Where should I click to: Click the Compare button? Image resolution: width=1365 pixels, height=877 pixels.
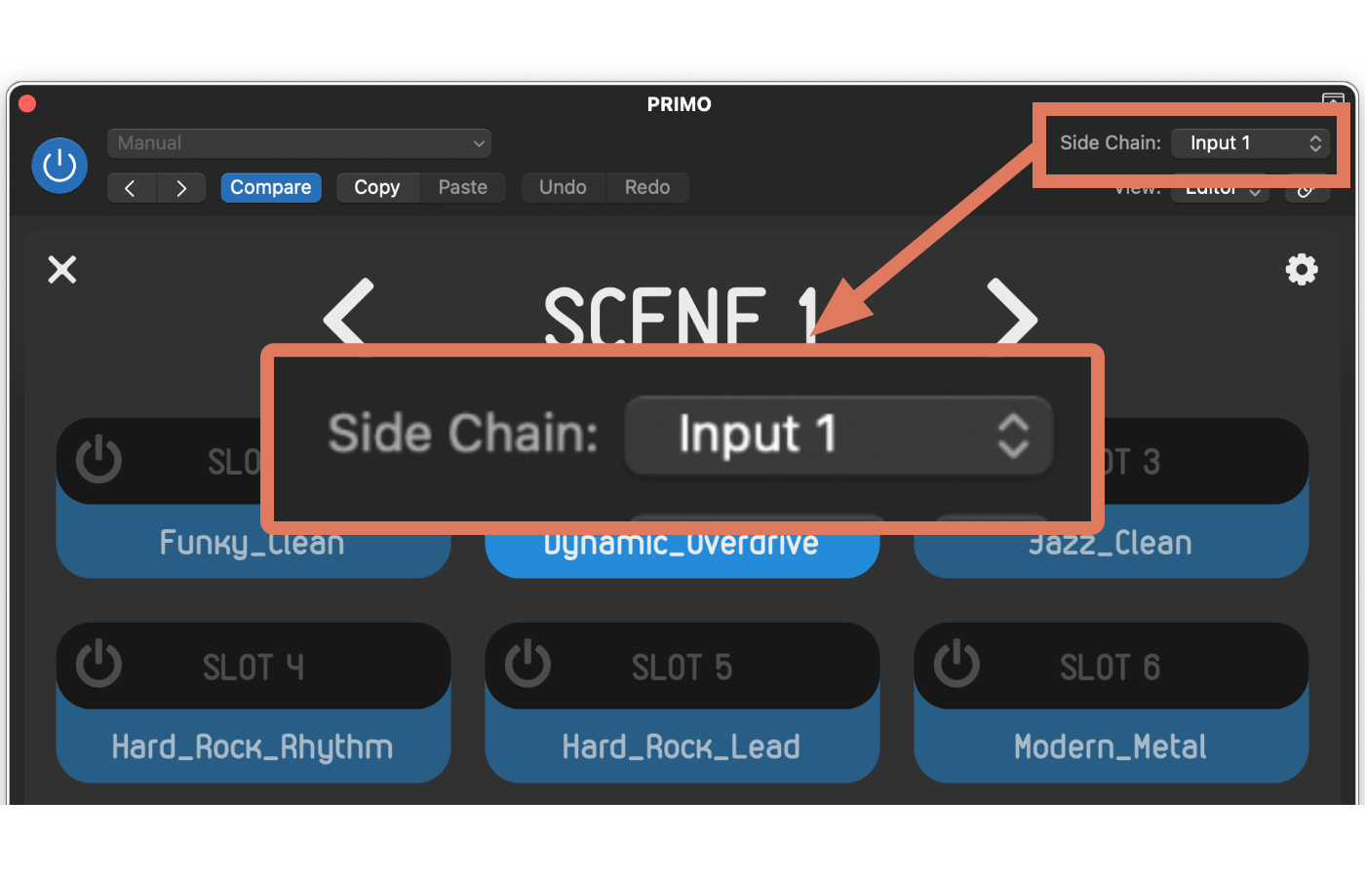pos(271,187)
